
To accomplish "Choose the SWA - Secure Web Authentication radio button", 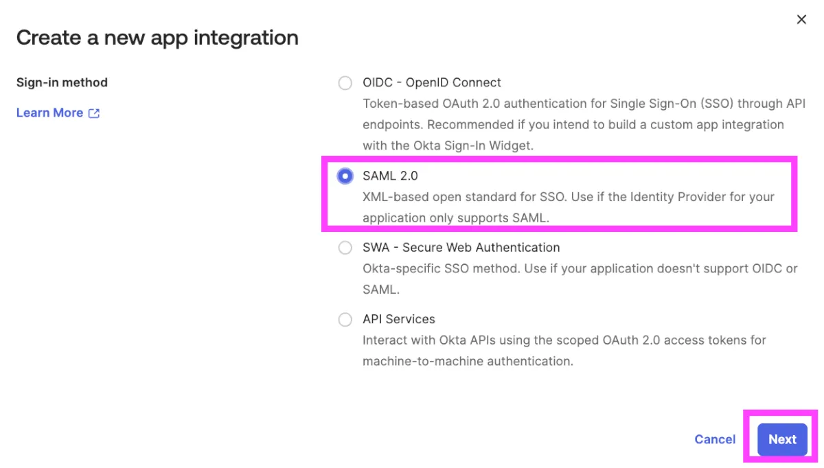I will (x=345, y=248).
